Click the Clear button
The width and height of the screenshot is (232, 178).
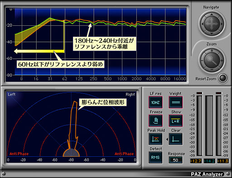pos(175,139)
